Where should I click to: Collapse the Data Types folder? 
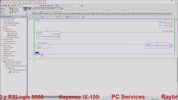[1, 46]
